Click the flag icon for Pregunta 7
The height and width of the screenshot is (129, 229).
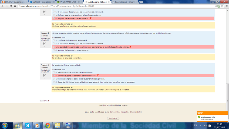(44, 44)
